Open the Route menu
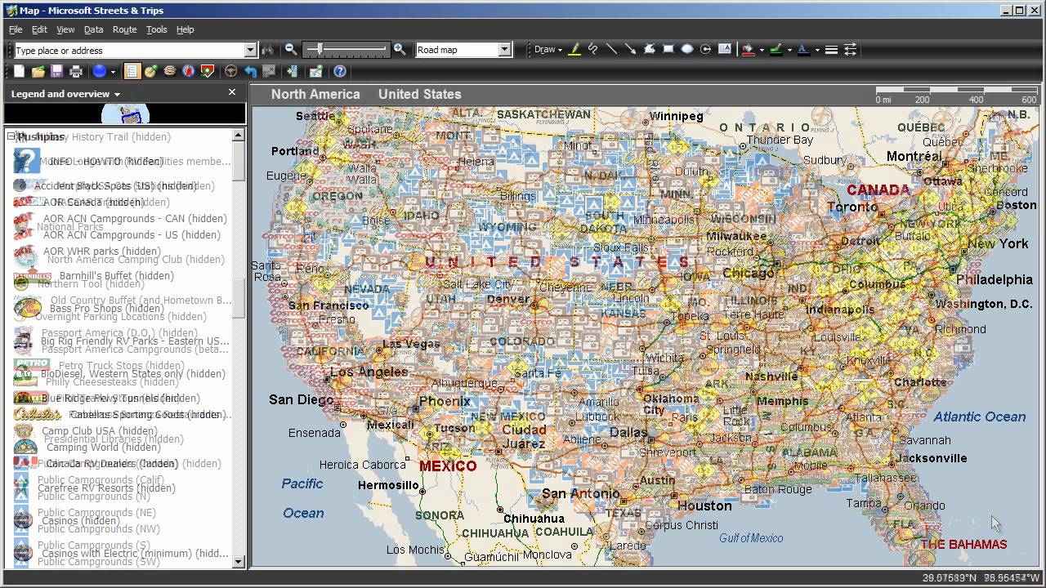The image size is (1046, 588). pos(124,29)
